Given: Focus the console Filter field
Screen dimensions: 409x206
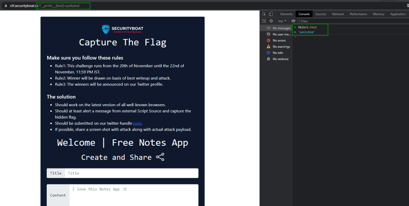Looking at the screenshot, I should pos(354,21).
